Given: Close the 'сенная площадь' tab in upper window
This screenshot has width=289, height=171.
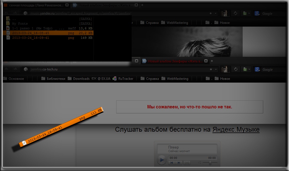Looking at the screenshot, I should (x=67, y=5).
